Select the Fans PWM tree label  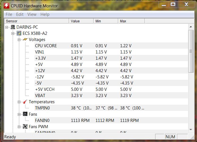point(38,126)
